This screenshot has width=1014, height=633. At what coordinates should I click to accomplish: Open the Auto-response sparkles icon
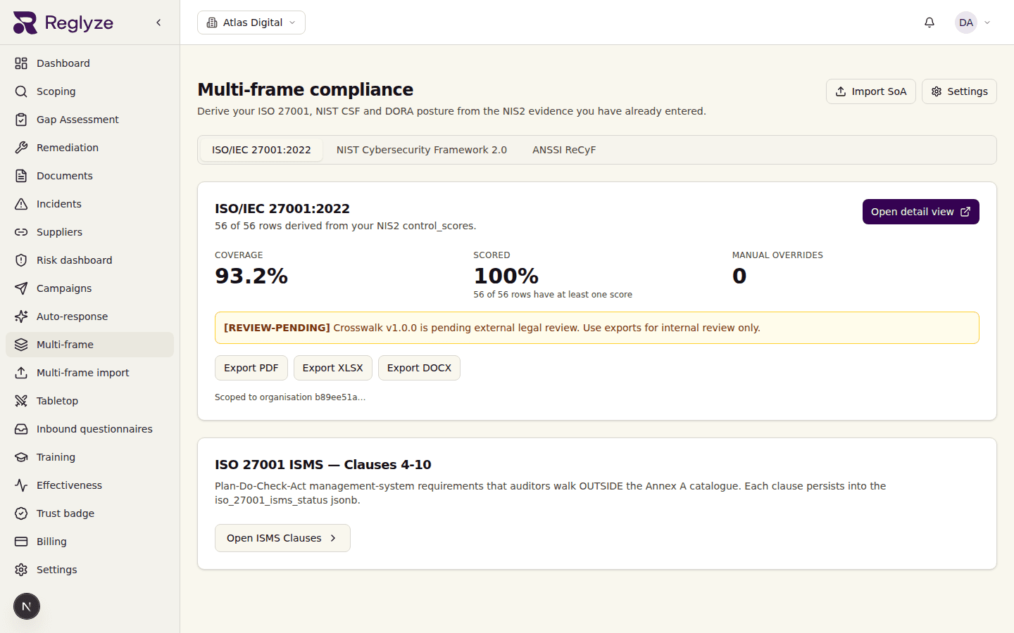(21, 316)
